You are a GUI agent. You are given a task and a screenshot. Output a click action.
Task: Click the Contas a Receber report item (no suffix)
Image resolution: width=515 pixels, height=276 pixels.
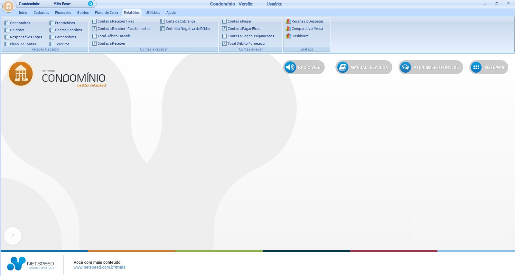click(108, 43)
